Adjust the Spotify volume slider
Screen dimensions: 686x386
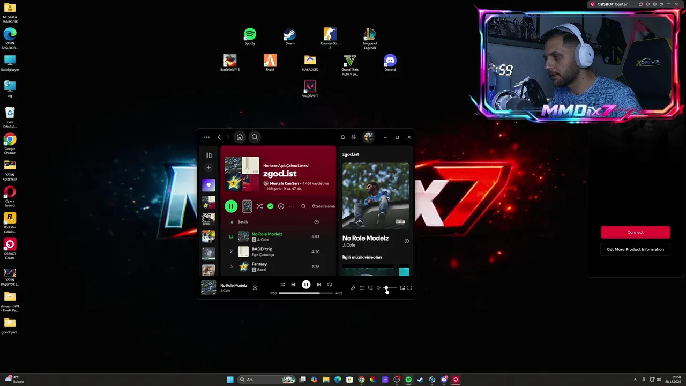(x=390, y=288)
